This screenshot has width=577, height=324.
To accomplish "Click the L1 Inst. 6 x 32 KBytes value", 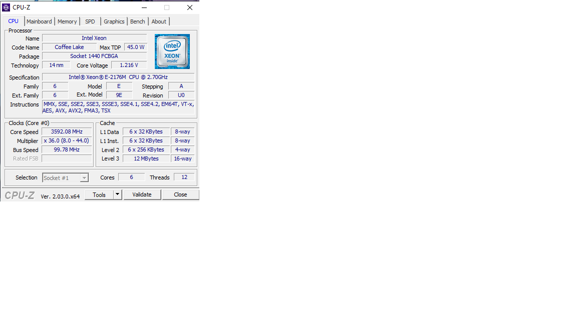I will 146,140.
